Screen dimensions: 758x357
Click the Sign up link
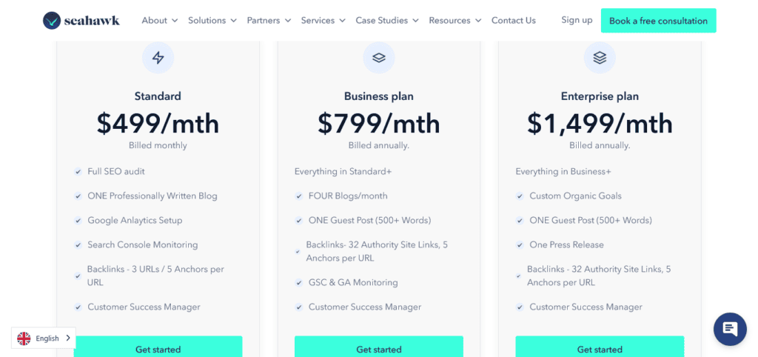click(577, 20)
